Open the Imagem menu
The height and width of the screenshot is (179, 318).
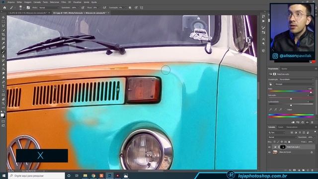(28, 2)
